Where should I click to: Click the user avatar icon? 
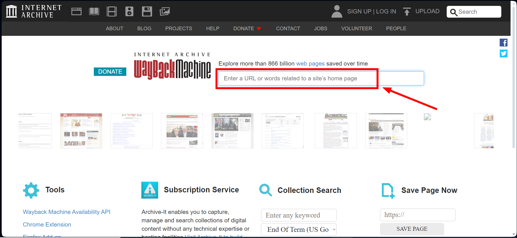pos(337,11)
